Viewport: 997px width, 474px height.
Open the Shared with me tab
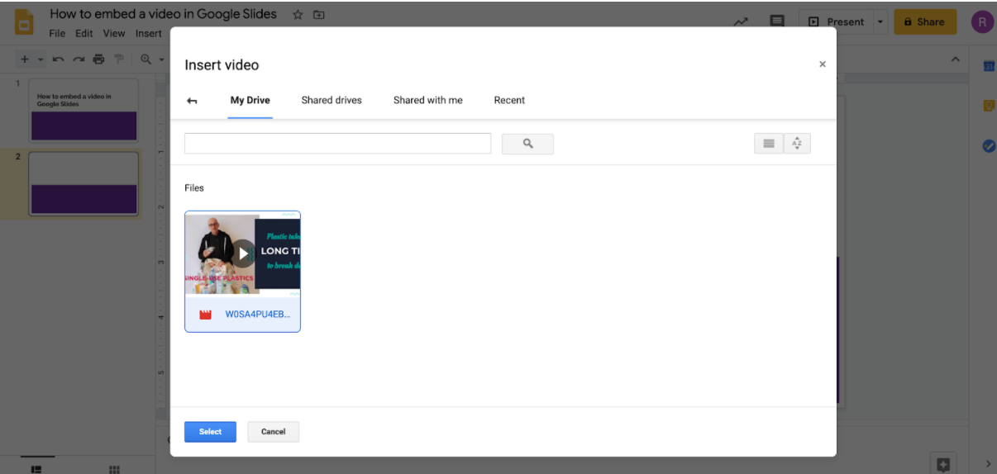[x=427, y=101]
